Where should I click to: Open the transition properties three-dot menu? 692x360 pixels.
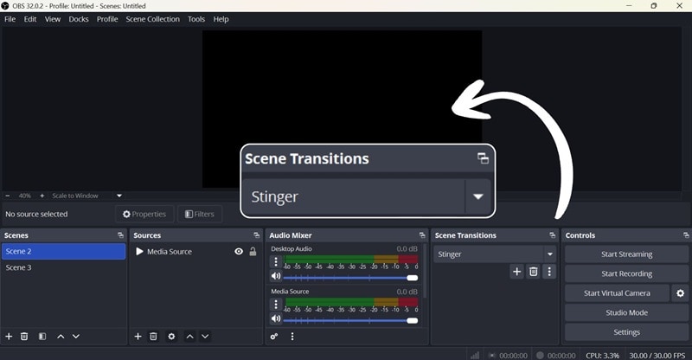[549, 271]
